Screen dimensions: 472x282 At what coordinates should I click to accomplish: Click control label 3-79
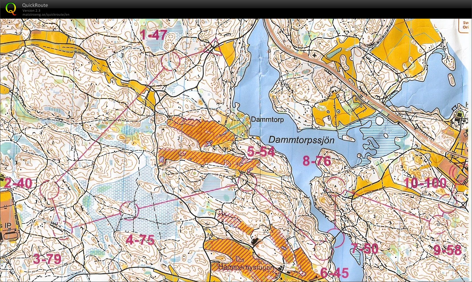point(47,259)
